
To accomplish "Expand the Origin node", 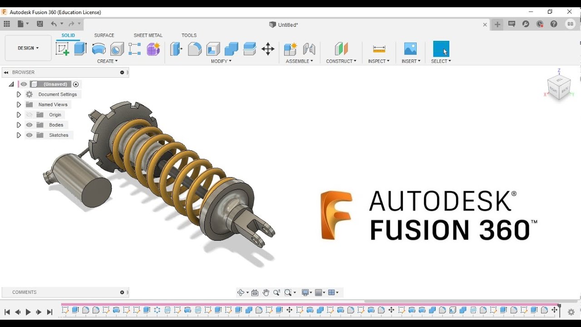I will [x=19, y=115].
